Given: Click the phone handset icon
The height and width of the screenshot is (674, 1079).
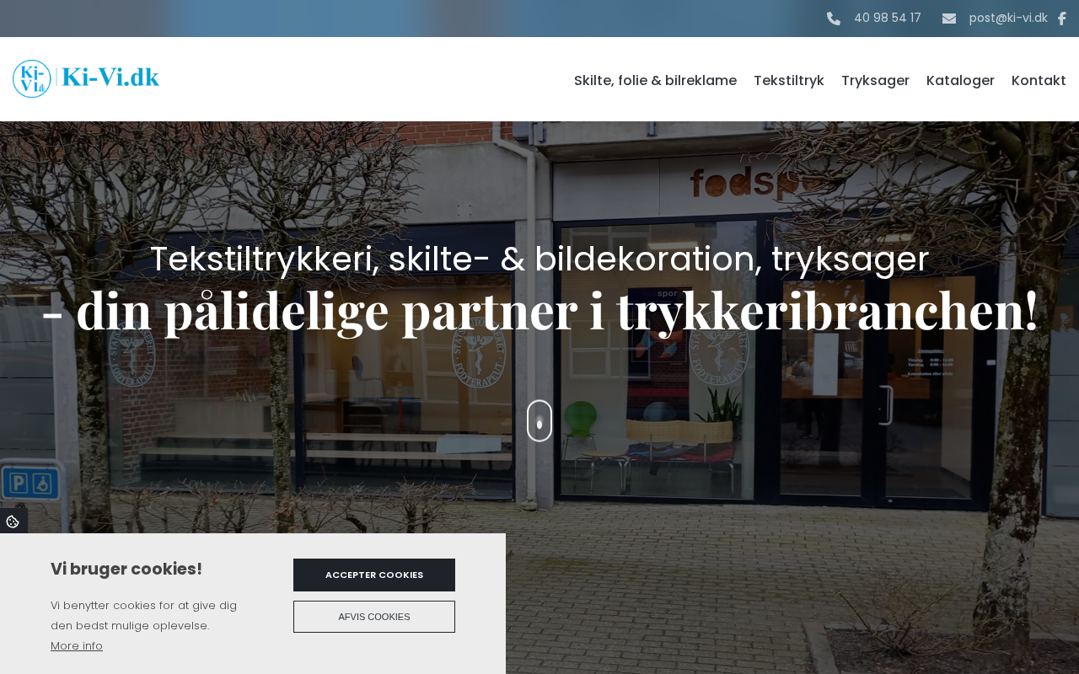Looking at the screenshot, I should click(x=834, y=19).
